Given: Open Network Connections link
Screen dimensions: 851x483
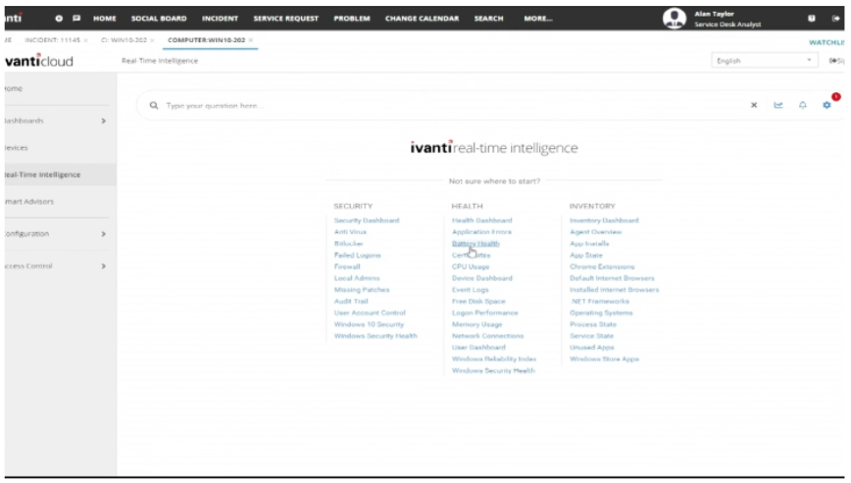Looking at the screenshot, I should point(488,336).
